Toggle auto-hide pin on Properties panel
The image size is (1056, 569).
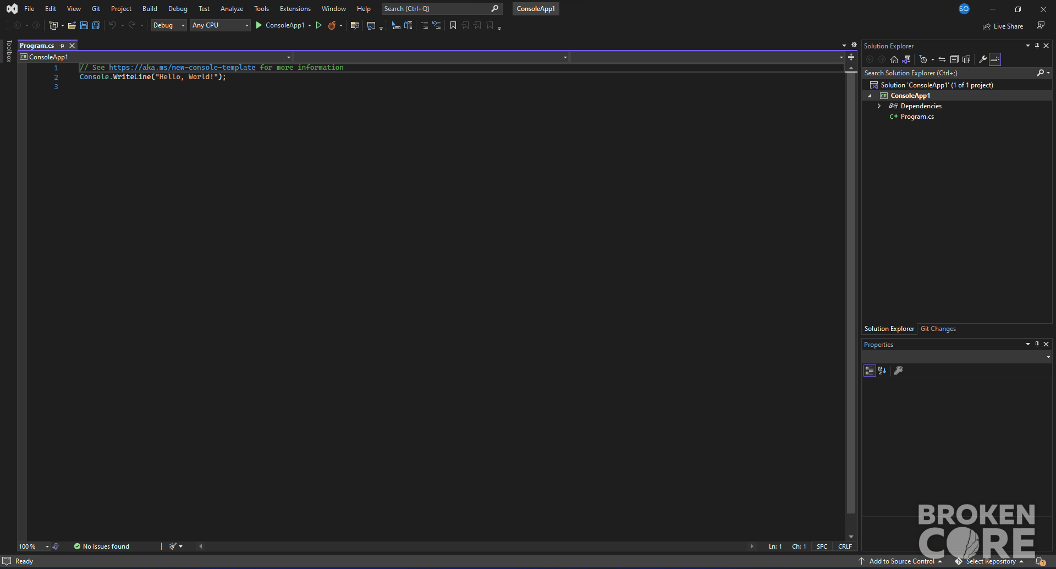click(x=1037, y=344)
